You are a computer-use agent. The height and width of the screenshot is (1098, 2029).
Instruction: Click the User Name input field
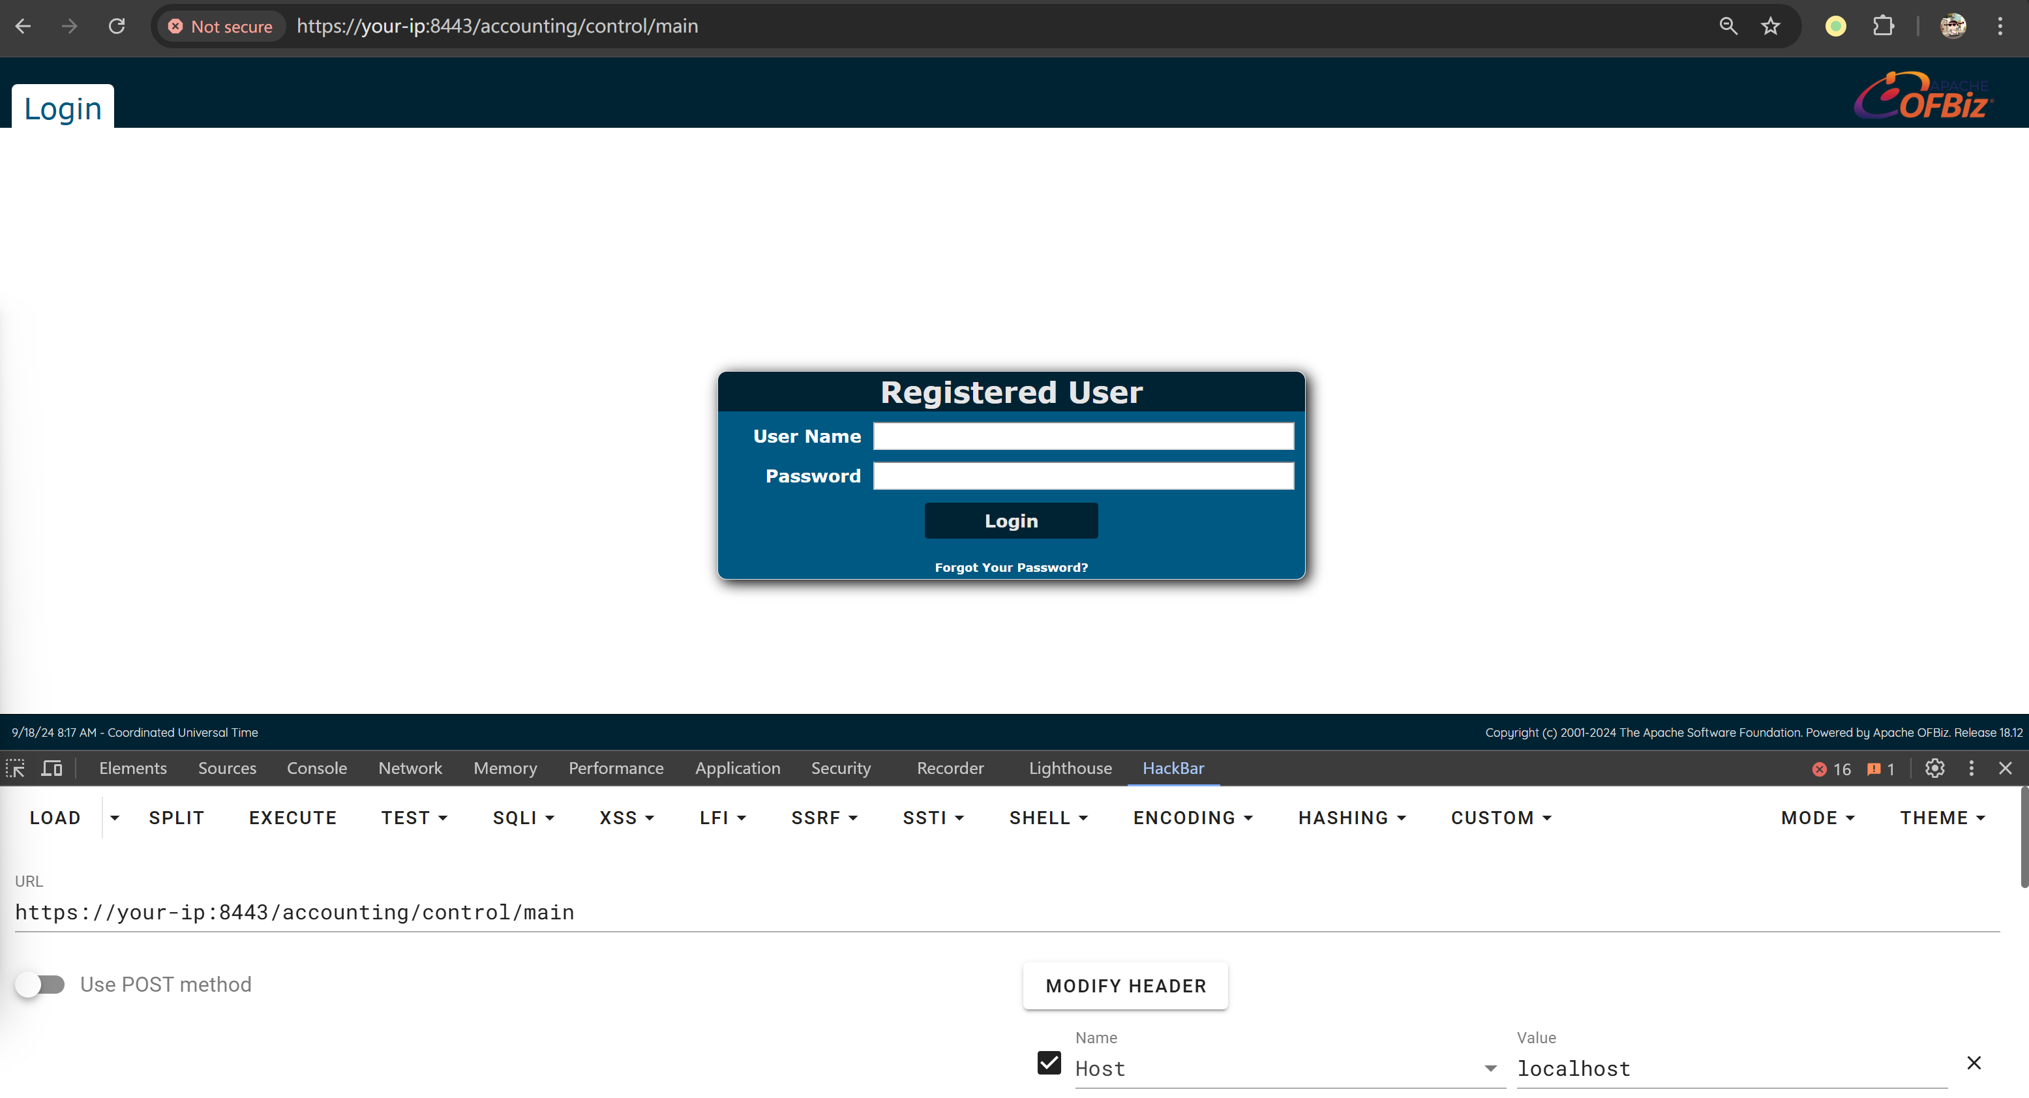tap(1083, 436)
